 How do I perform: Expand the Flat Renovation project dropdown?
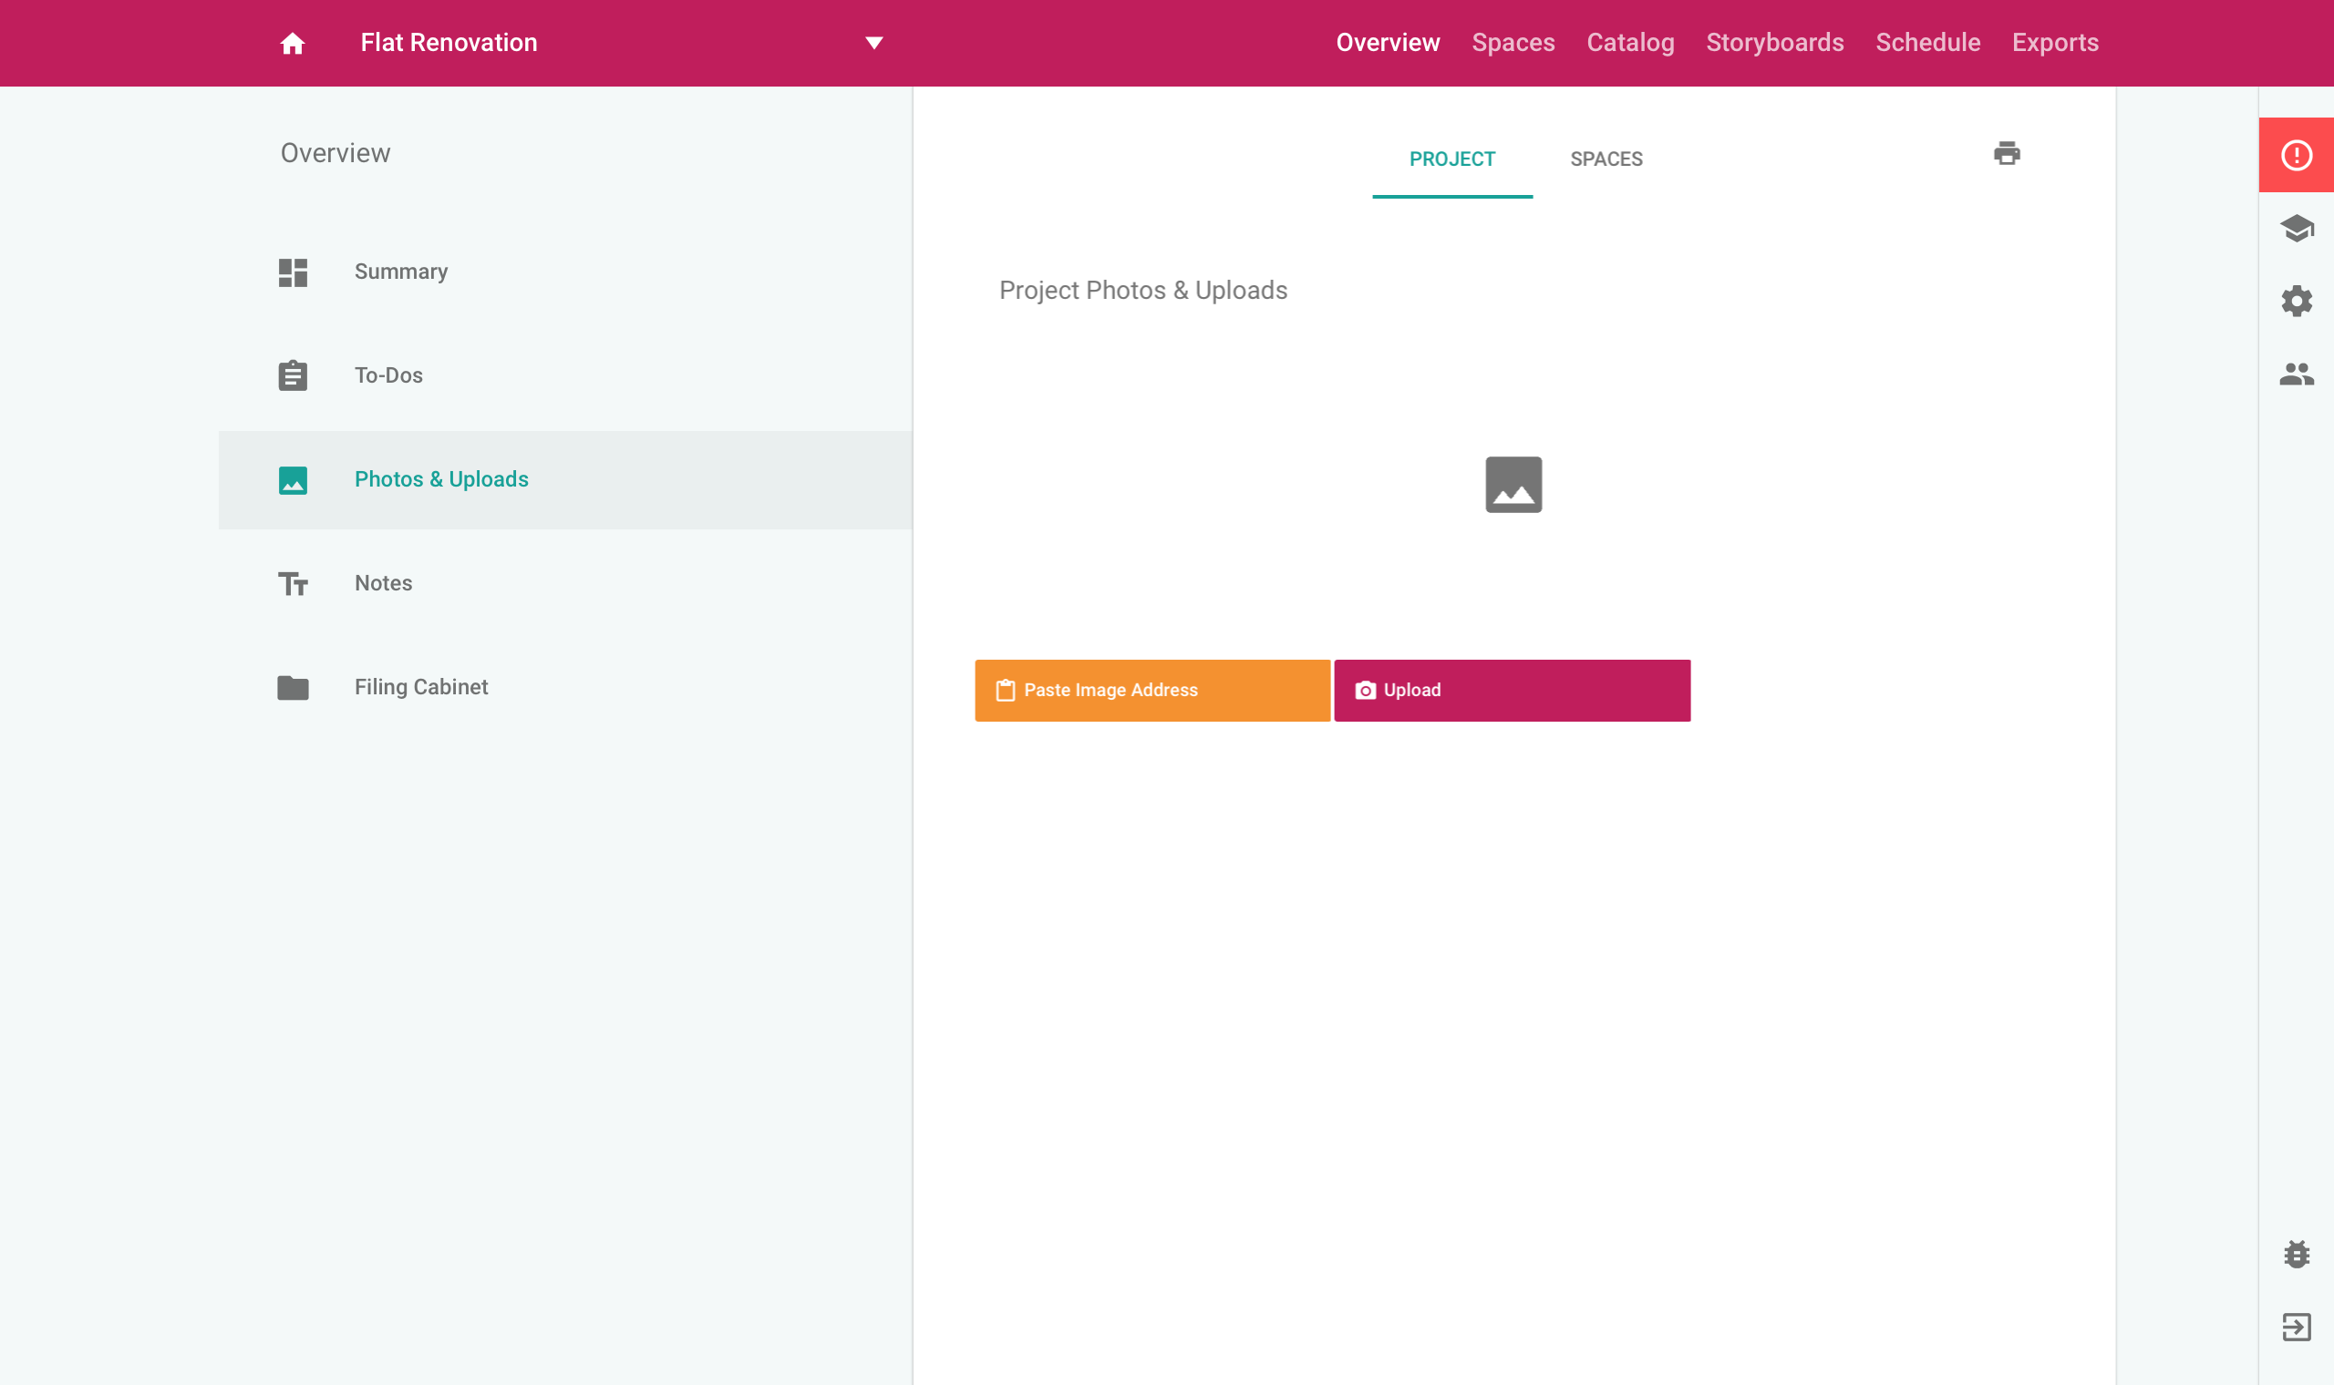[x=873, y=43]
